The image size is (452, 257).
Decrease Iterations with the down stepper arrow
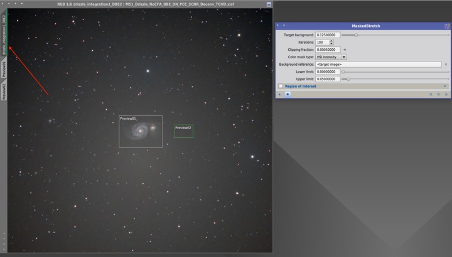click(331, 44)
